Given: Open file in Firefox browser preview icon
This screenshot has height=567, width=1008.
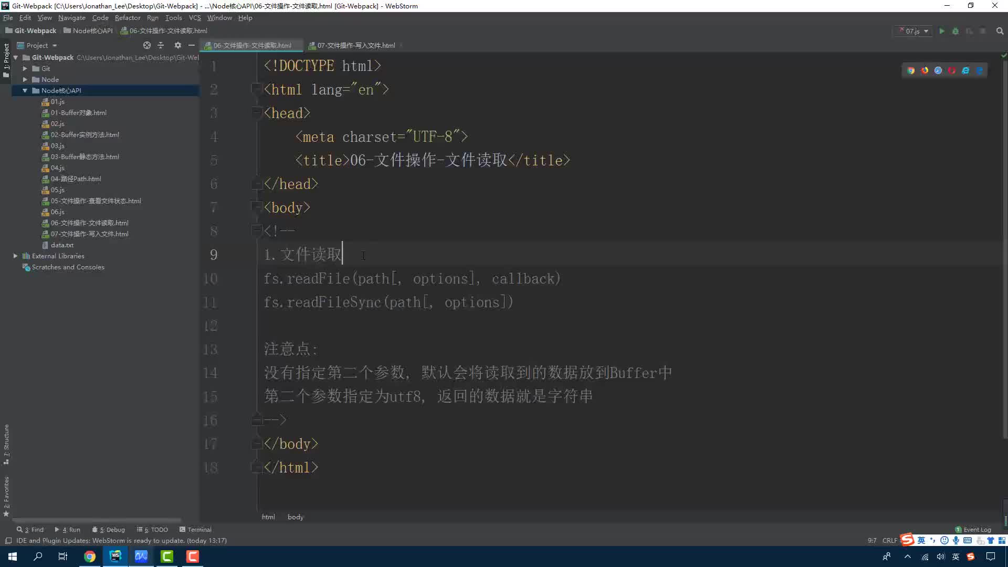Looking at the screenshot, I should (x=925, y=70).
